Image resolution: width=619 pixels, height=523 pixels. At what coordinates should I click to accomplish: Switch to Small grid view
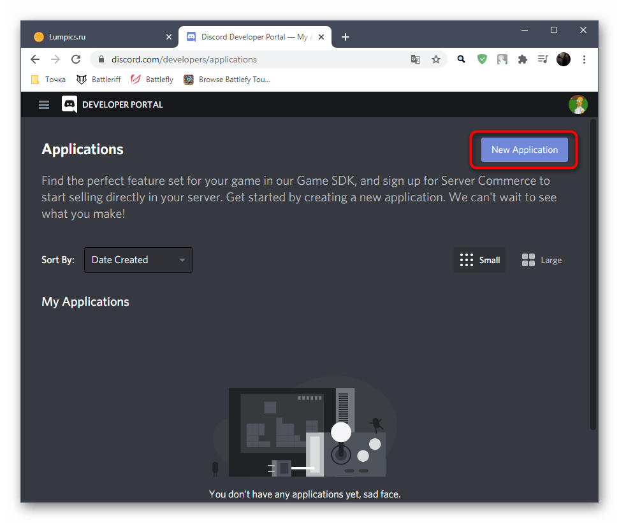(x=479, y=260)
